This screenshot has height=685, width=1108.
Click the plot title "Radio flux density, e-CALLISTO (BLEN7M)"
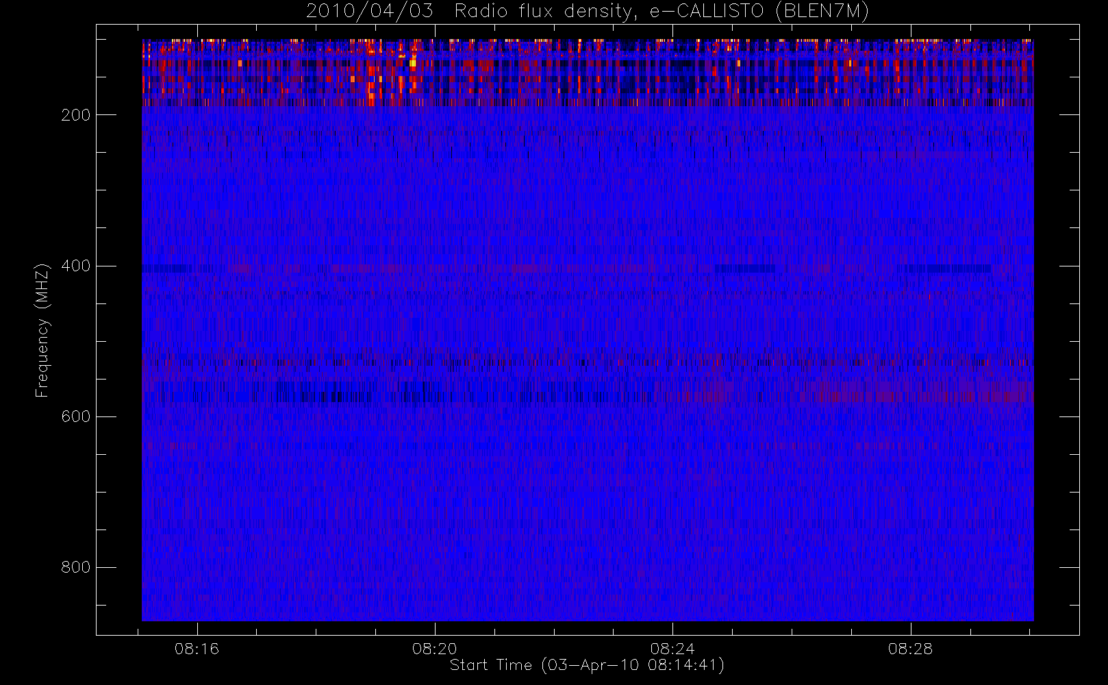pyautogui.click(x=662, y=12)
